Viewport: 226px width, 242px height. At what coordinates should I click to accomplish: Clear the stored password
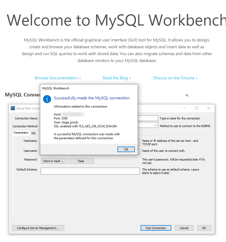(x=81, y=161)
